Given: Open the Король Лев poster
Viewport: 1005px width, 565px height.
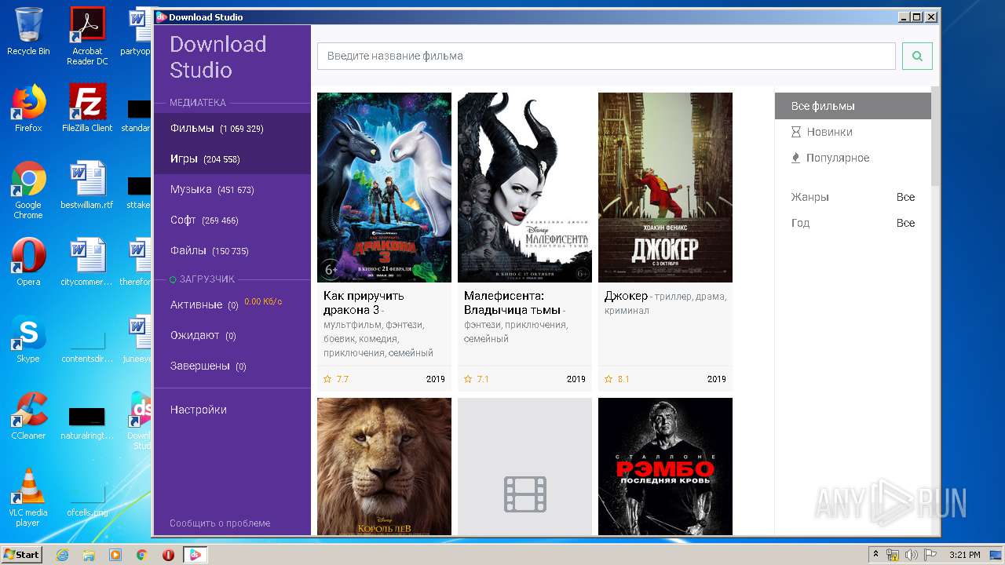Looking at the screenshot, I should (x=384, y=466).
